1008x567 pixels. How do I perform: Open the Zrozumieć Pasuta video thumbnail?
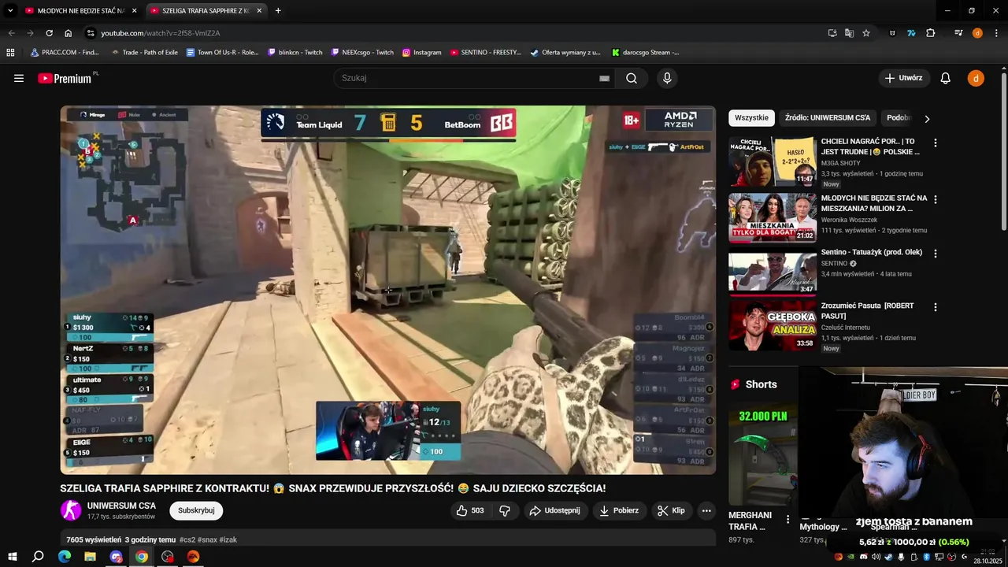[x=773, y=325]
